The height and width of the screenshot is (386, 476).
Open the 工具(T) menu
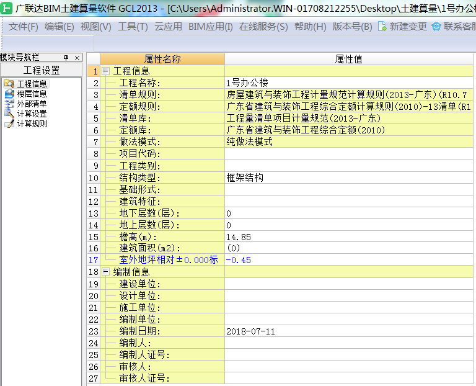pyautogui.click(x=133, y=27)
